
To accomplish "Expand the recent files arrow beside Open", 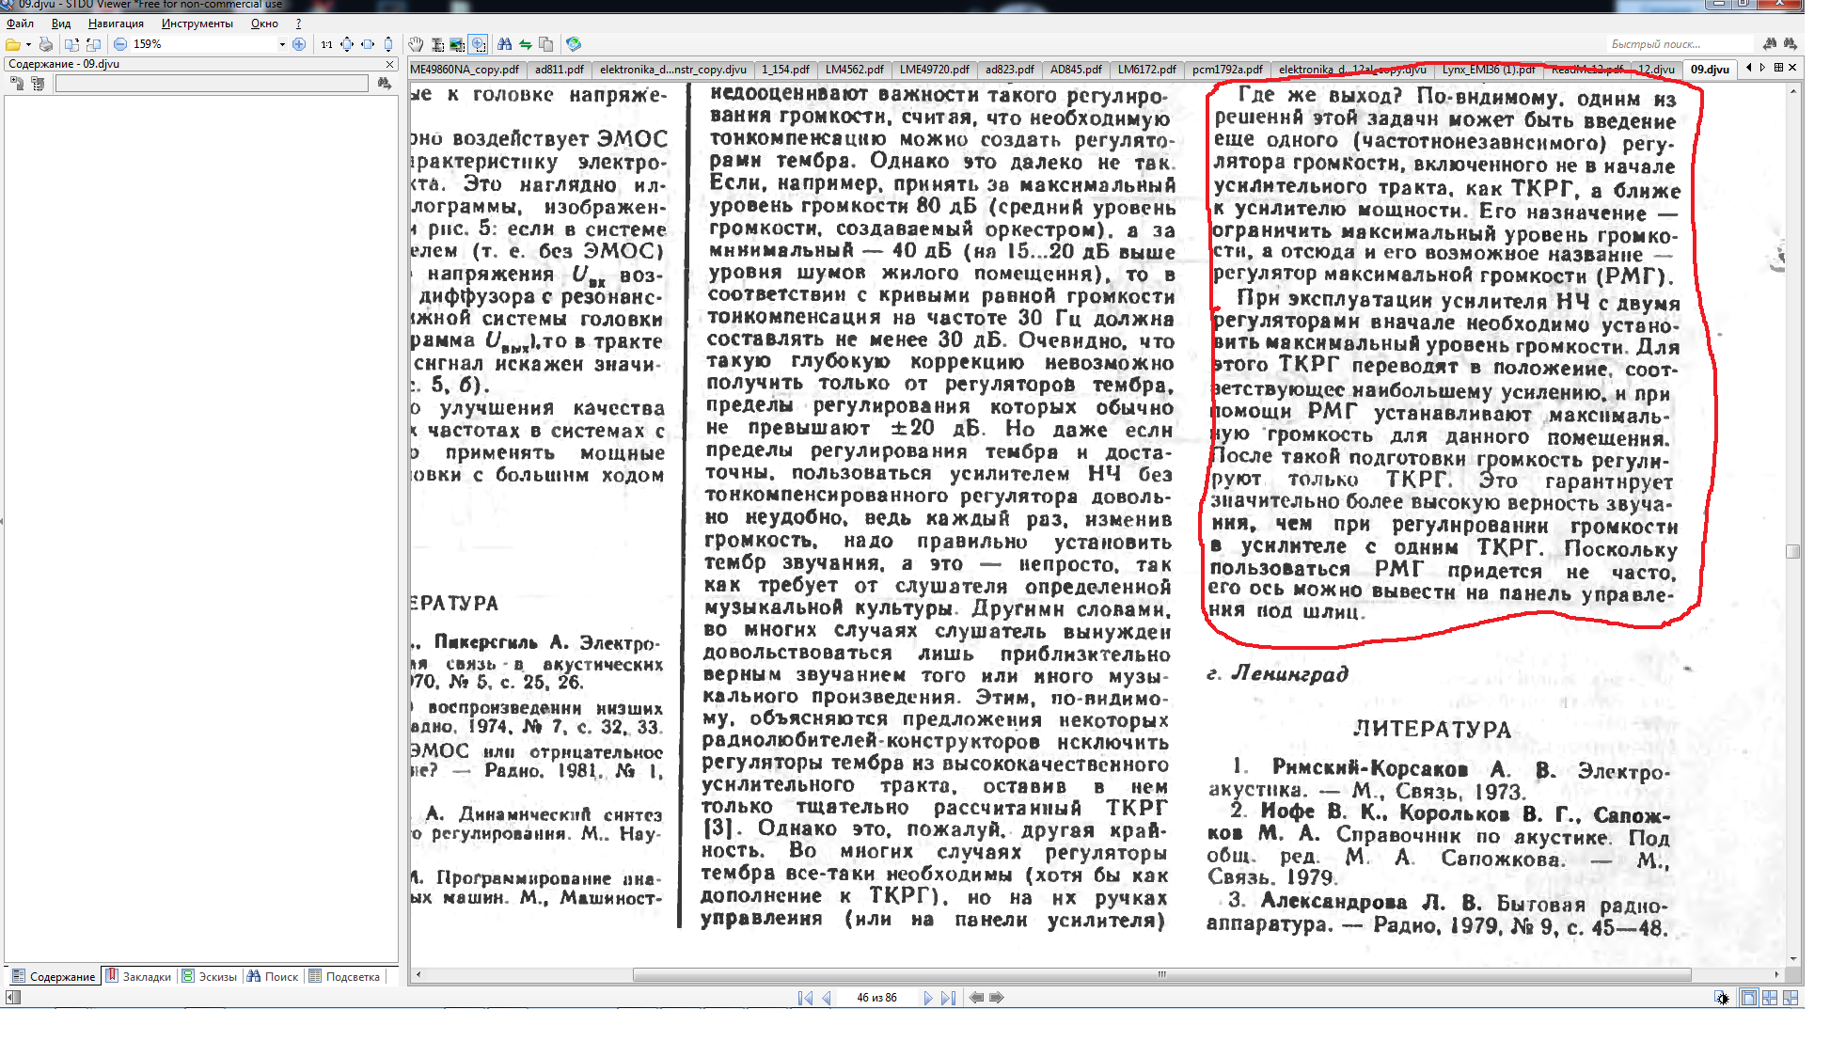I will tap(28, 44).
